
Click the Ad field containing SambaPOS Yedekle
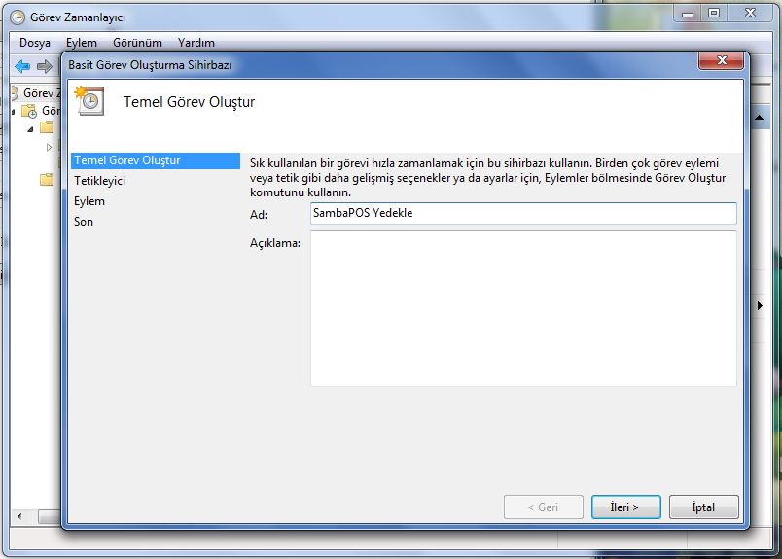coord(522,213)
